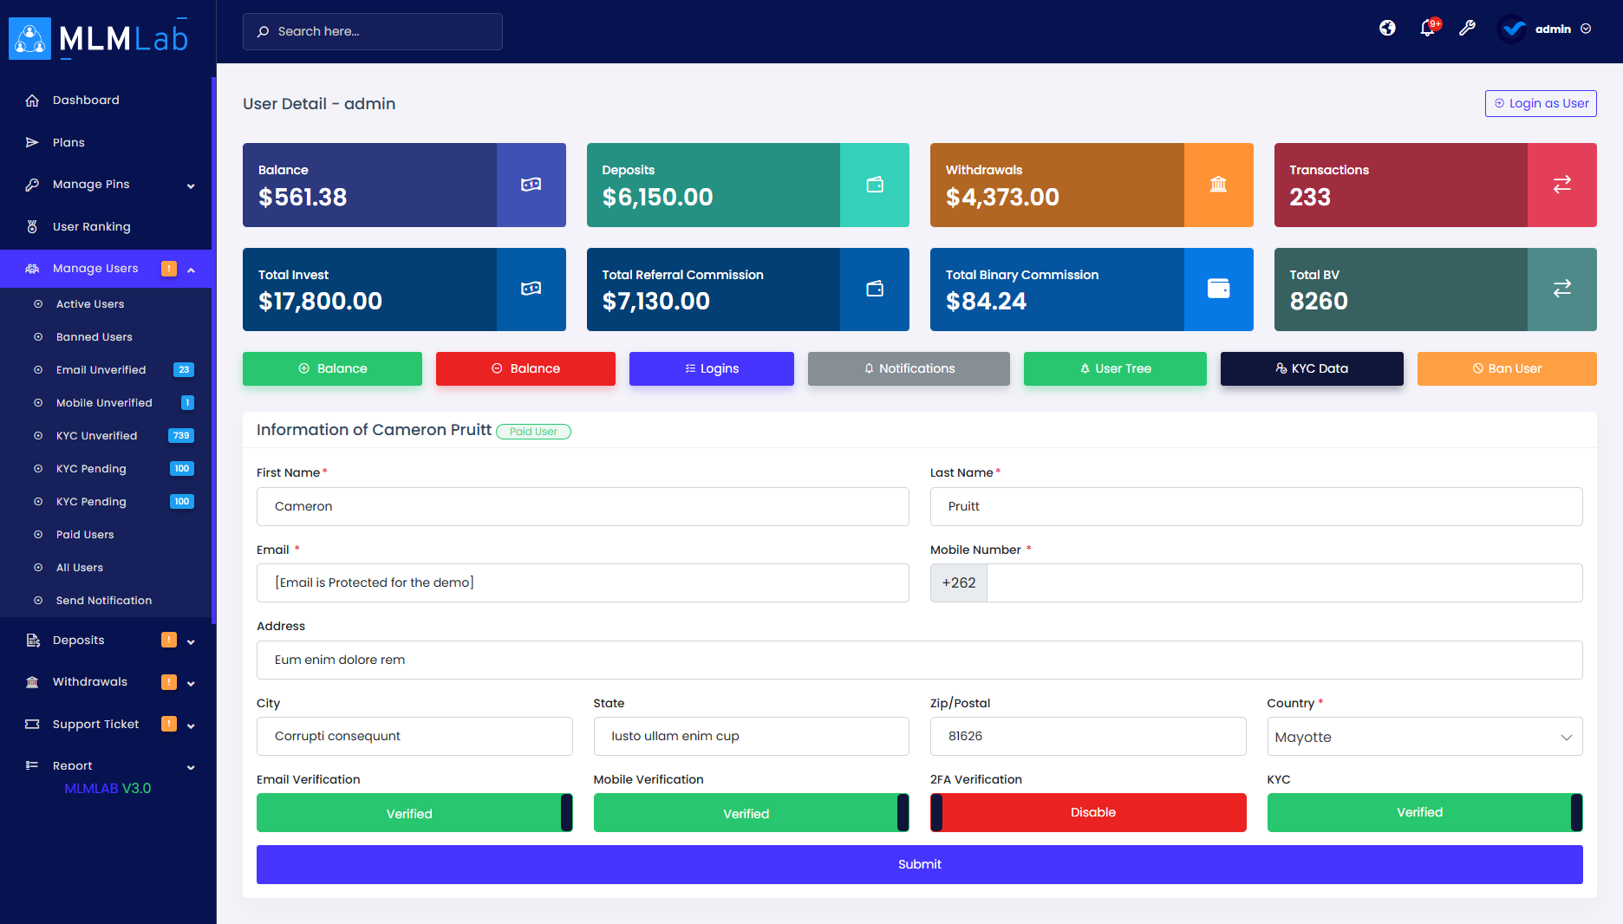Click the Support Ticket sidebar icon
Image resolution: width=1623 pixels, height=924 pixels.
coord(32,724)
